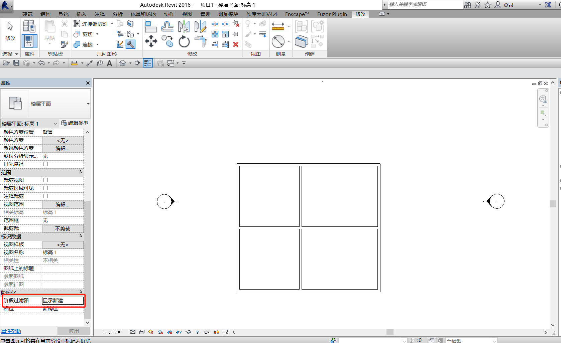561x343 pixels.
Task: Enable the 日光路径 checkbox
Action: click(45, 164)
